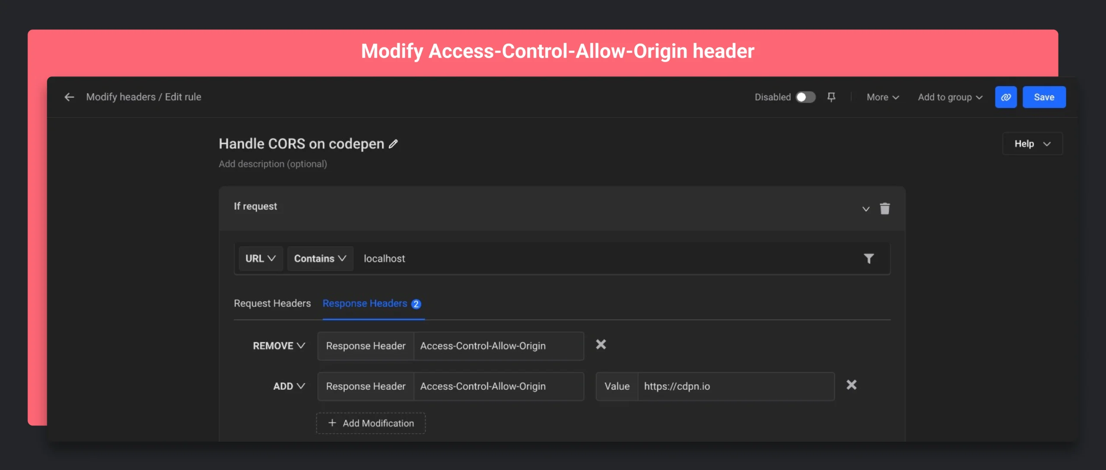Expand the Help dropdown
This screenshot has height=470, width=1106.
(x=1033, y=144)
